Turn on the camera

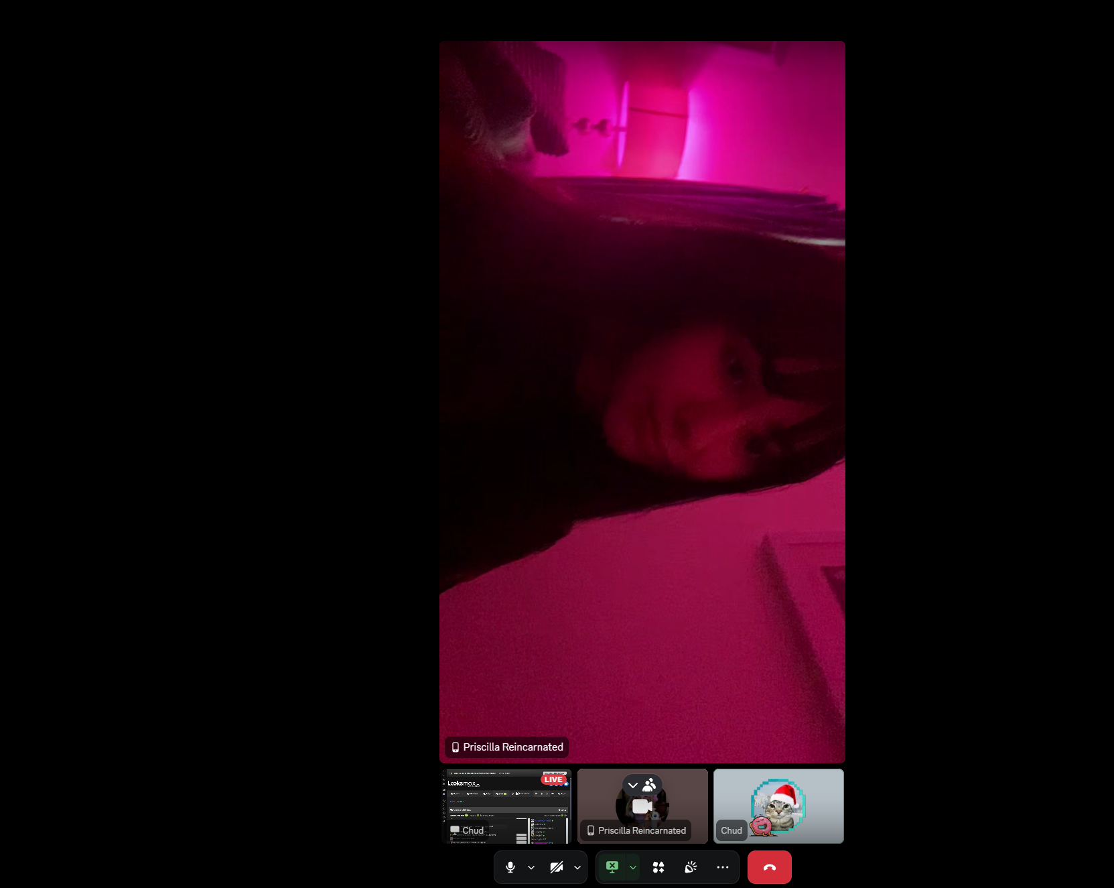556,867
